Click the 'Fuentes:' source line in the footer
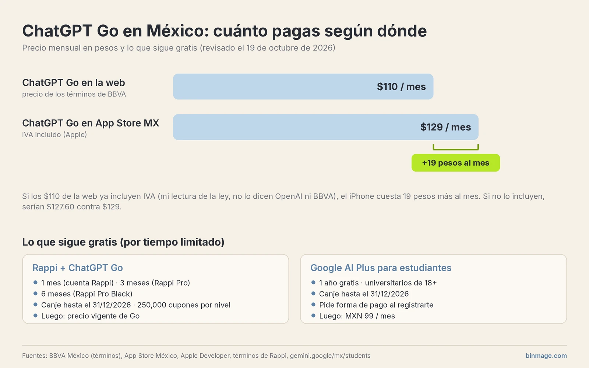 click(x=196, y=356)
